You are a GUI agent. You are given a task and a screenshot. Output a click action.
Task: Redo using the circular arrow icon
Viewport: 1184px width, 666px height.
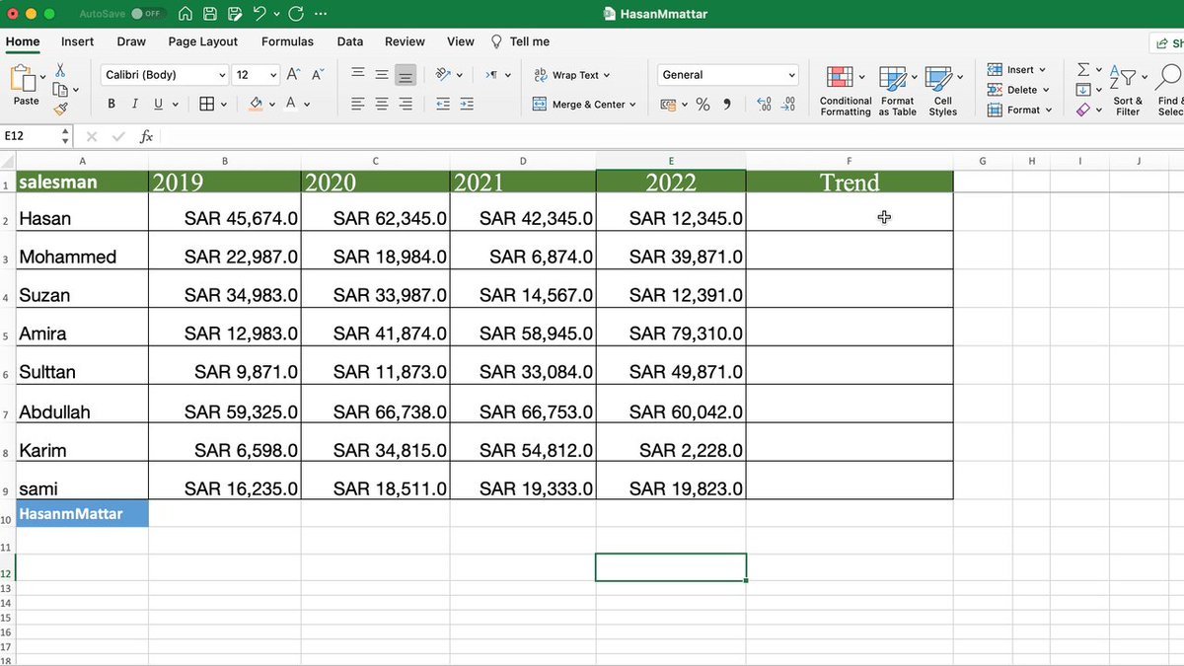coord(298,15)
